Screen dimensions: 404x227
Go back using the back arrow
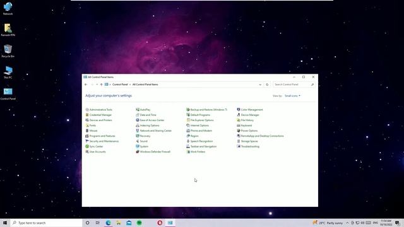[x=86, y=84]
